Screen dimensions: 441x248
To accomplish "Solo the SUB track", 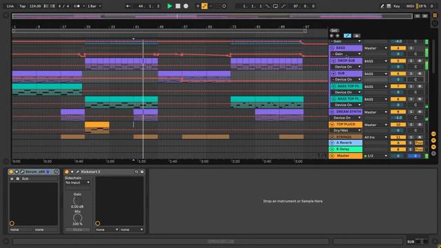I will pyautogui.click(x=411, y=74).
